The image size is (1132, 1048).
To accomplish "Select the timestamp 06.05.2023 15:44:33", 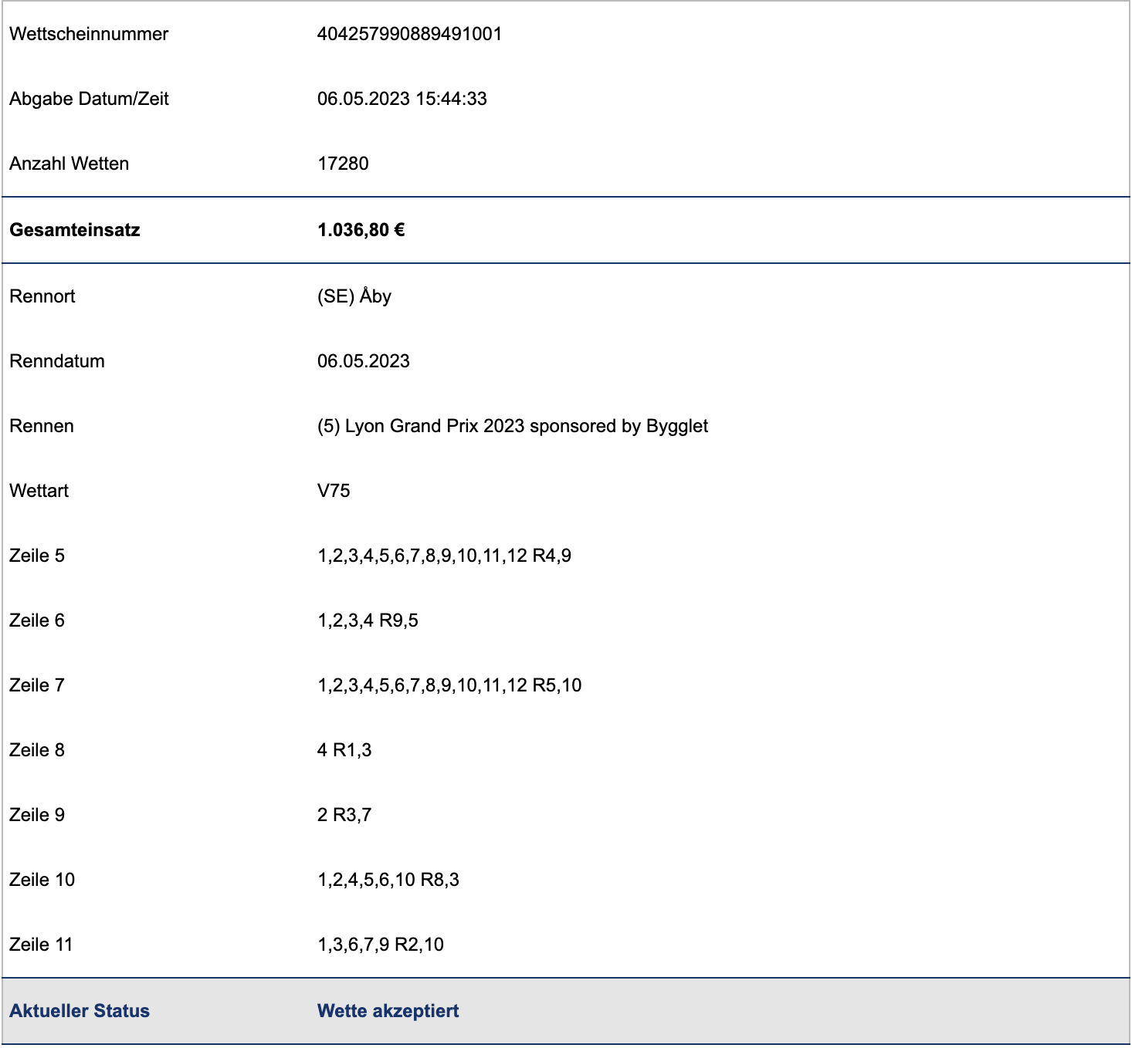I will pyautogui.click(x=402, y=99).
